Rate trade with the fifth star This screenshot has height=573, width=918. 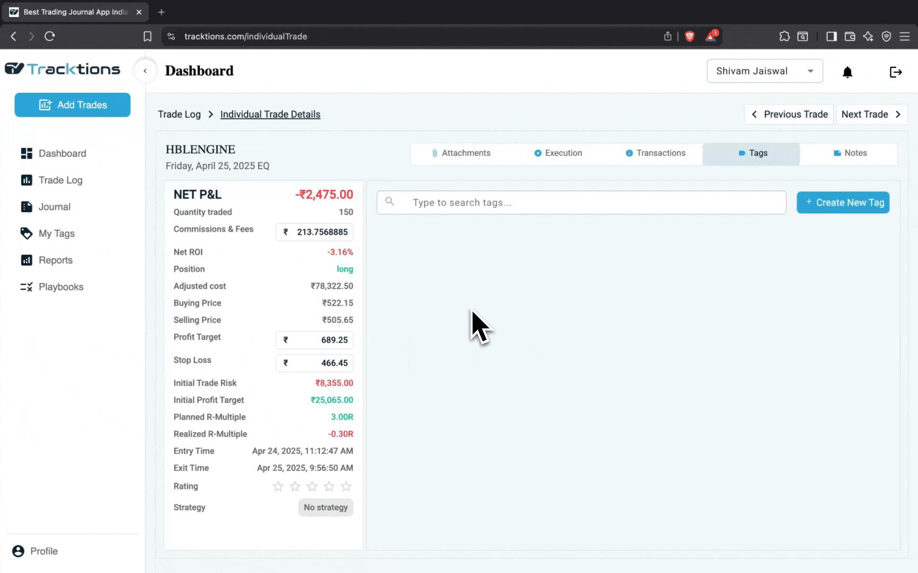click(346, 487)
